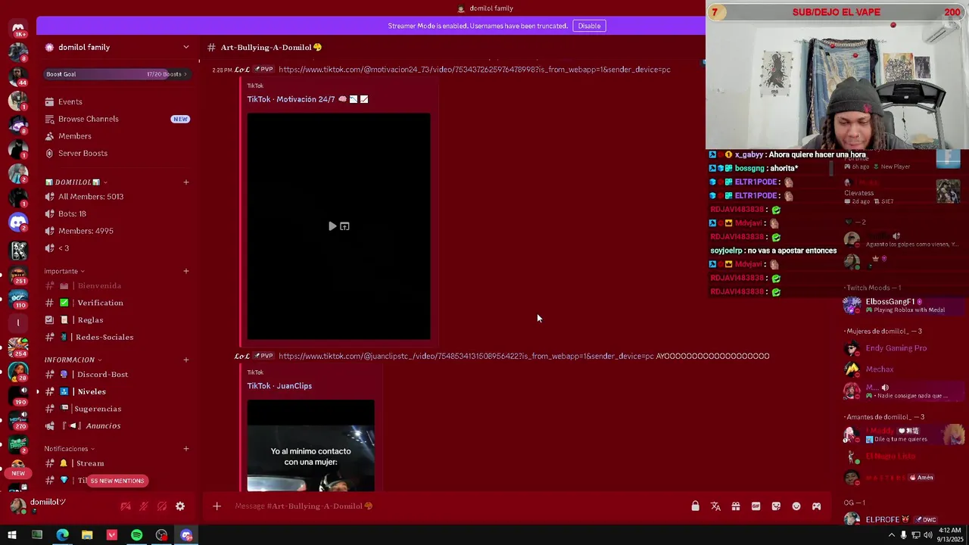Jump to 55 NEW MENTIONS

[x=117, y=481]
